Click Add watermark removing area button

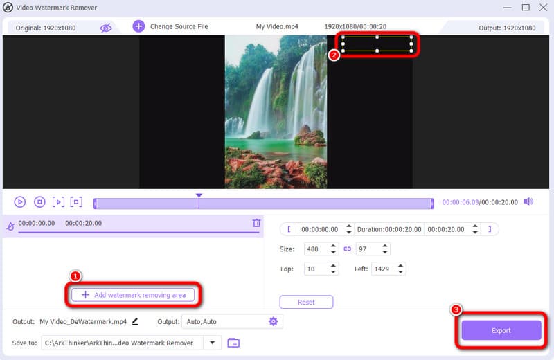tap(133, 295)
